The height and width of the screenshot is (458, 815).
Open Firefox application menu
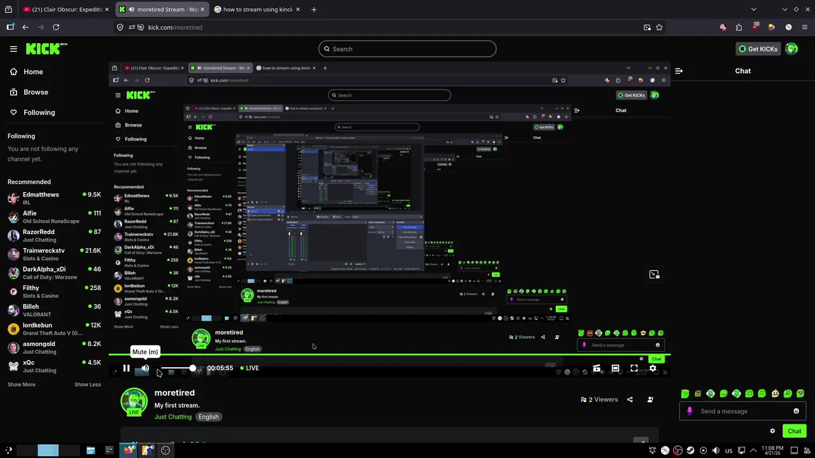point(805,27)
